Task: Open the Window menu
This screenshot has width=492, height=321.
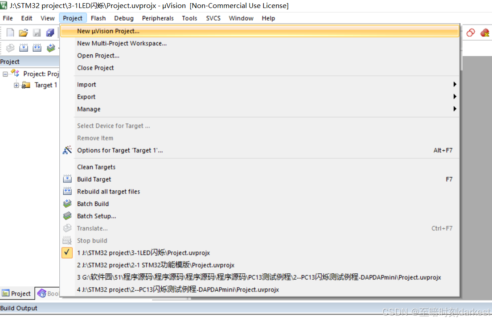Action: 241,18
